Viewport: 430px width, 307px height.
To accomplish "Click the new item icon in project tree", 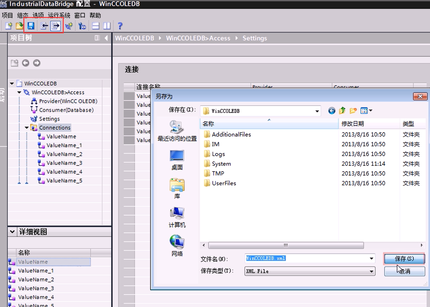I will 15,63.
